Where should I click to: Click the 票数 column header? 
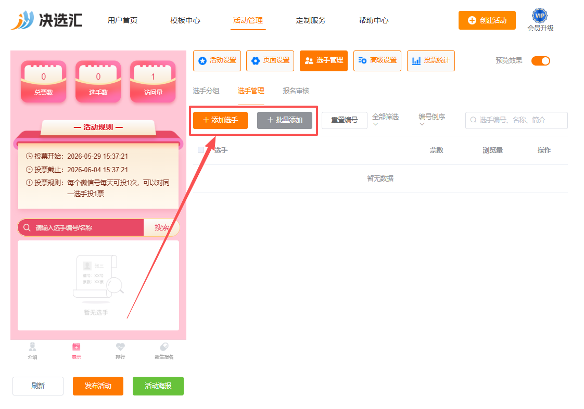[437, 150]
